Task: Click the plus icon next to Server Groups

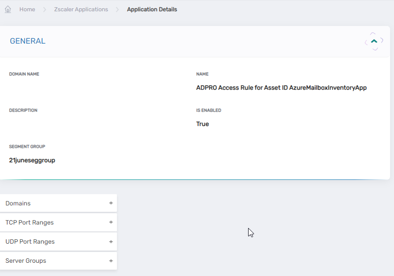Action: [111, 261]
